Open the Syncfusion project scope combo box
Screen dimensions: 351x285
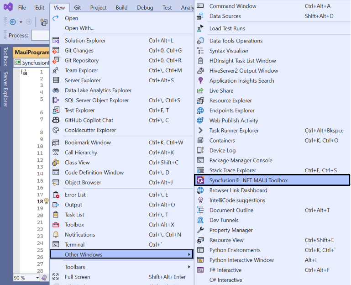31,63
